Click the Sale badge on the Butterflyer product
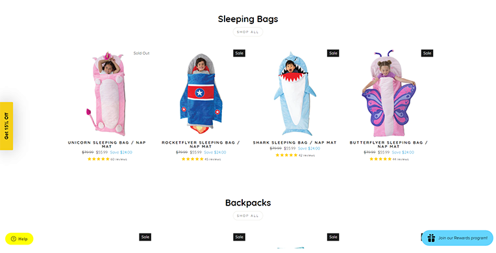The height and width of the screenshot is (253, 496). pos(427,53)
